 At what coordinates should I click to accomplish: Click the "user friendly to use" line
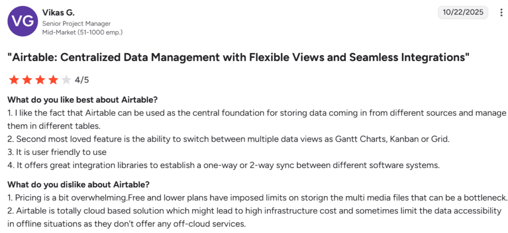click(x=57, y=152)
